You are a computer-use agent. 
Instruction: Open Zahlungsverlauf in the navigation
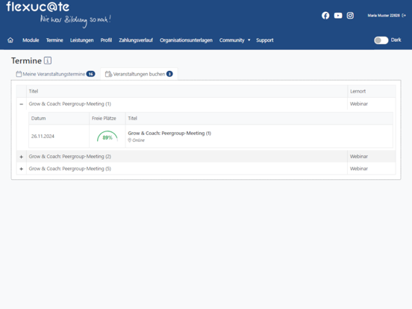coord(136,40)
